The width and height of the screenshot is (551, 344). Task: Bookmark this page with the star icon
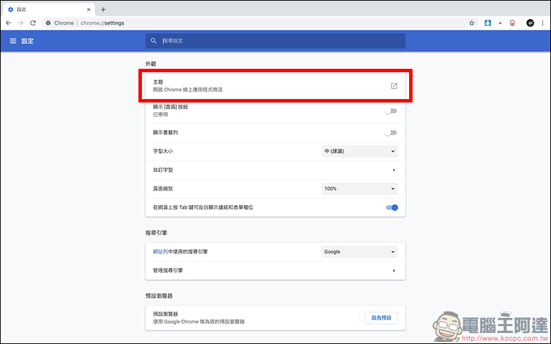coord(472,23)
